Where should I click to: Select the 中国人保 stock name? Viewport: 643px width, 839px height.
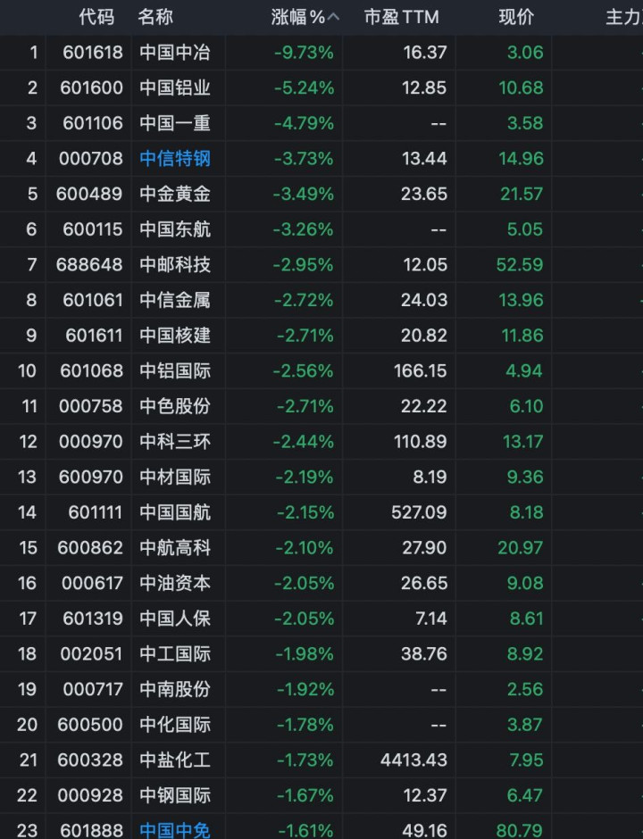click(x=175, y=618)
